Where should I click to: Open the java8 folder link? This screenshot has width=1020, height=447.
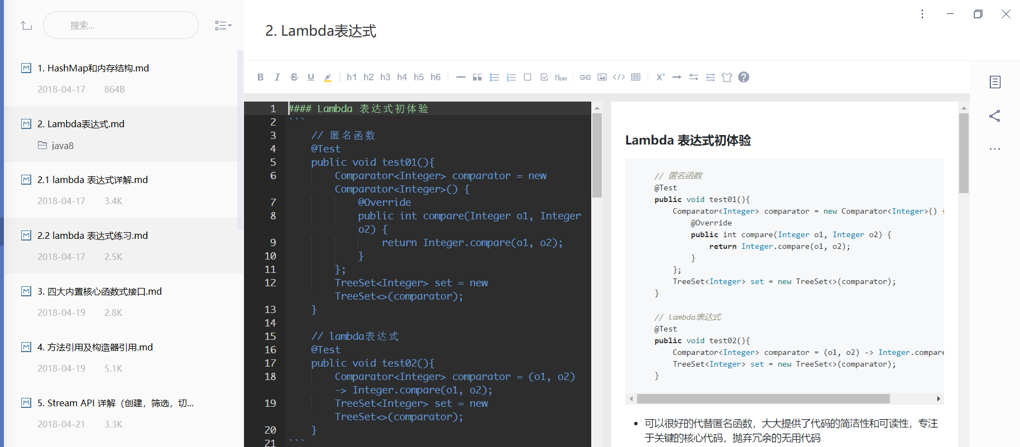click(x=56, y=146)
